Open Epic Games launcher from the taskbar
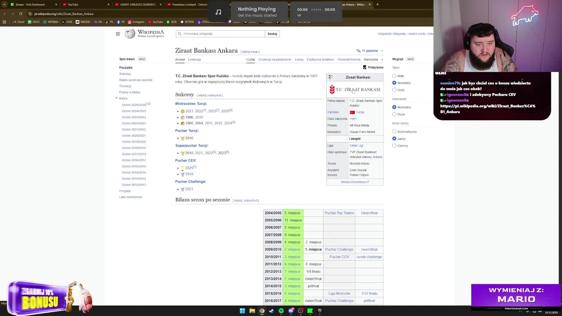 point(320,311)
